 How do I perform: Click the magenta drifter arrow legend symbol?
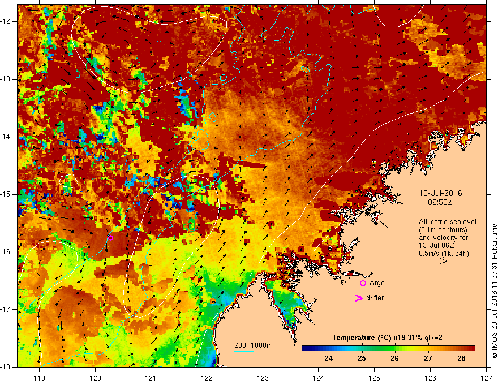[x=359, y=298]
